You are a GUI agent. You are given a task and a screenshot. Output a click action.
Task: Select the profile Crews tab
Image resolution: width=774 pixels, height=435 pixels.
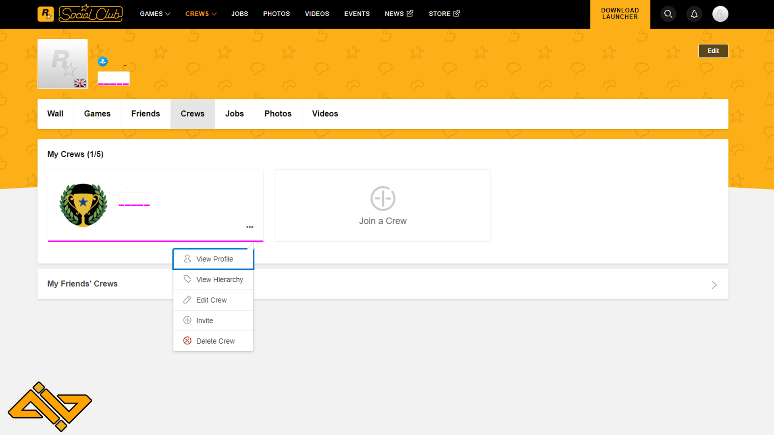click(193, 114)
